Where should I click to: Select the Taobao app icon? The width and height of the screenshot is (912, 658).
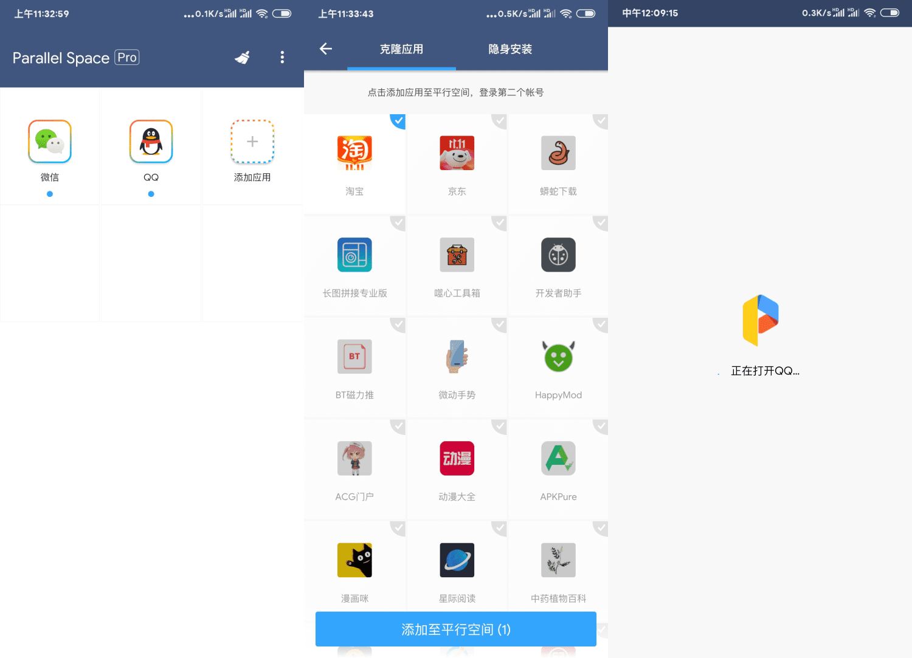[x=354, y=153]
